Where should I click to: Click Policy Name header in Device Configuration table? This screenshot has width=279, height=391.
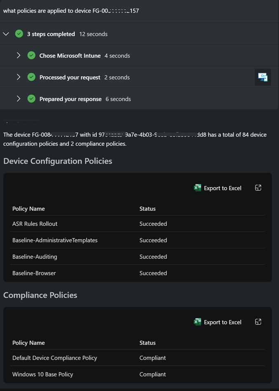28,209
